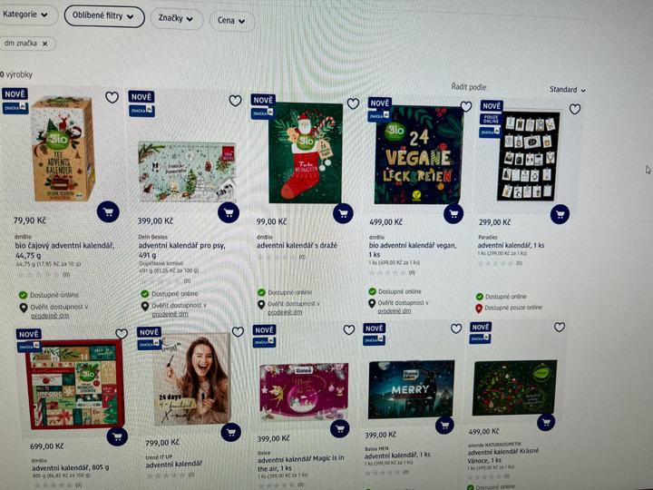653x490 pixels.
Task: Add Paradies advent calendar to cart
Action: click(x=560, y=214)
